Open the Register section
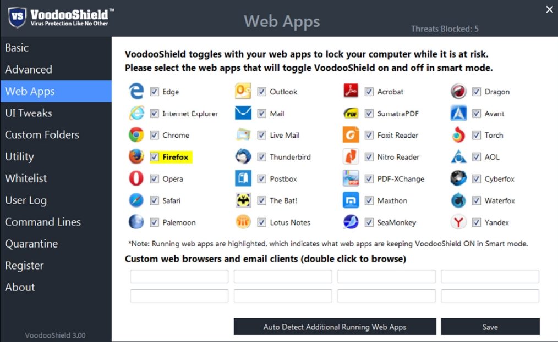The image size is (558, 342). (x=56, y=265)
